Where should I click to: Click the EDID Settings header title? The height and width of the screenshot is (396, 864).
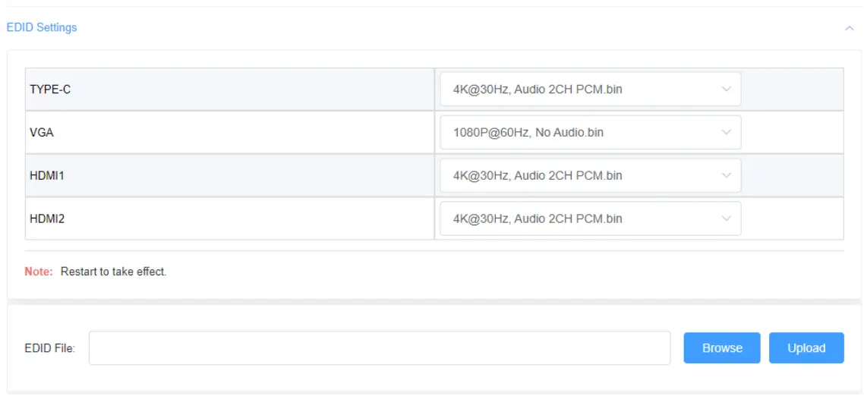[x=42, y=27]
